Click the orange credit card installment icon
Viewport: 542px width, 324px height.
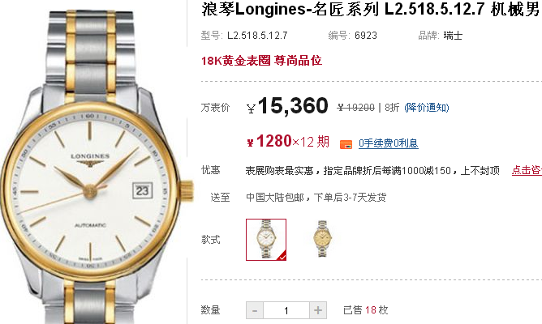[x=346, y=144]
